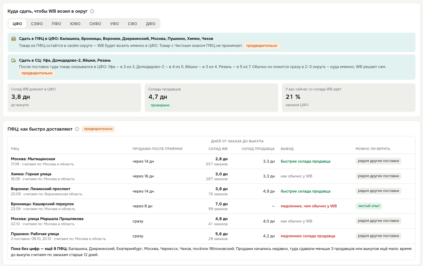Click the 557 заказов order count
This screenshot has width=423, height=266.
[x=217, y=164]
